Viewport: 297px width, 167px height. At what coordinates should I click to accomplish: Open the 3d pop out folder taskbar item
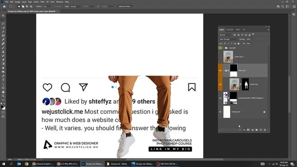116,164
